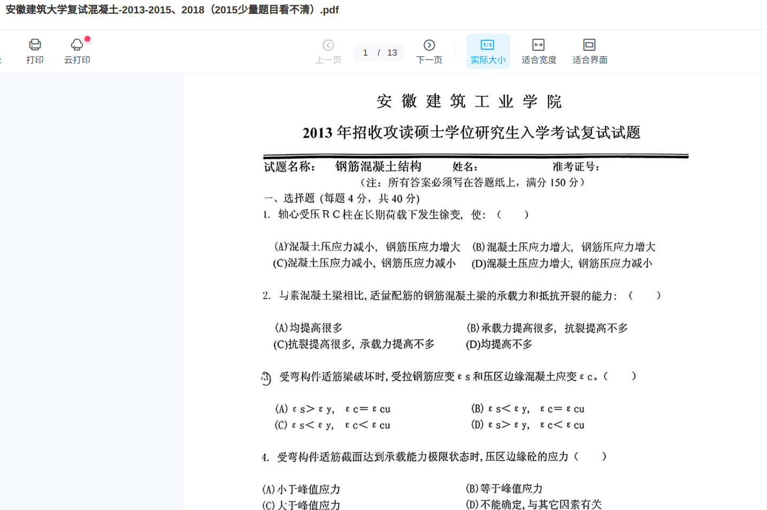
Task: Go to previous page (上一页)
Action: click(x=328, y=51)
